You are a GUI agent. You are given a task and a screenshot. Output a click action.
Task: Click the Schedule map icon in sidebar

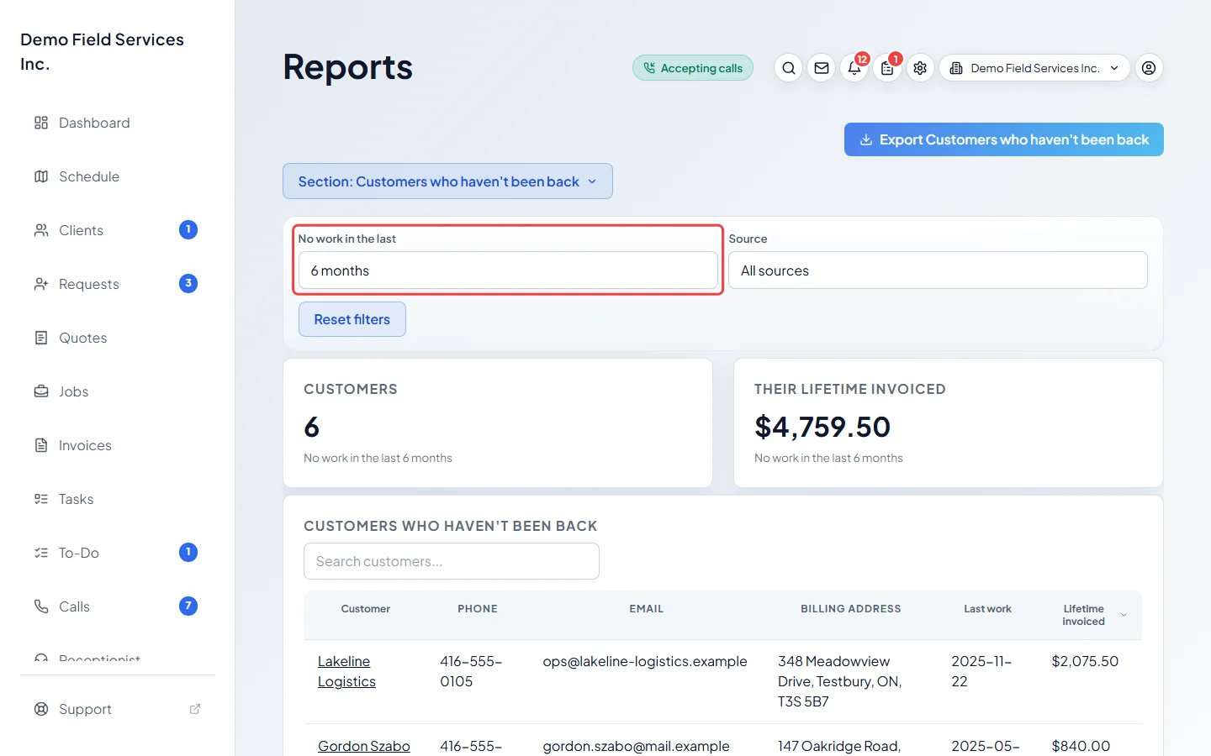41,176
